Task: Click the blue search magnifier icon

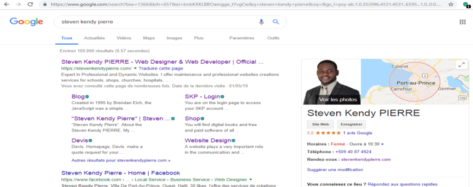Action: [x=276, y=22]
